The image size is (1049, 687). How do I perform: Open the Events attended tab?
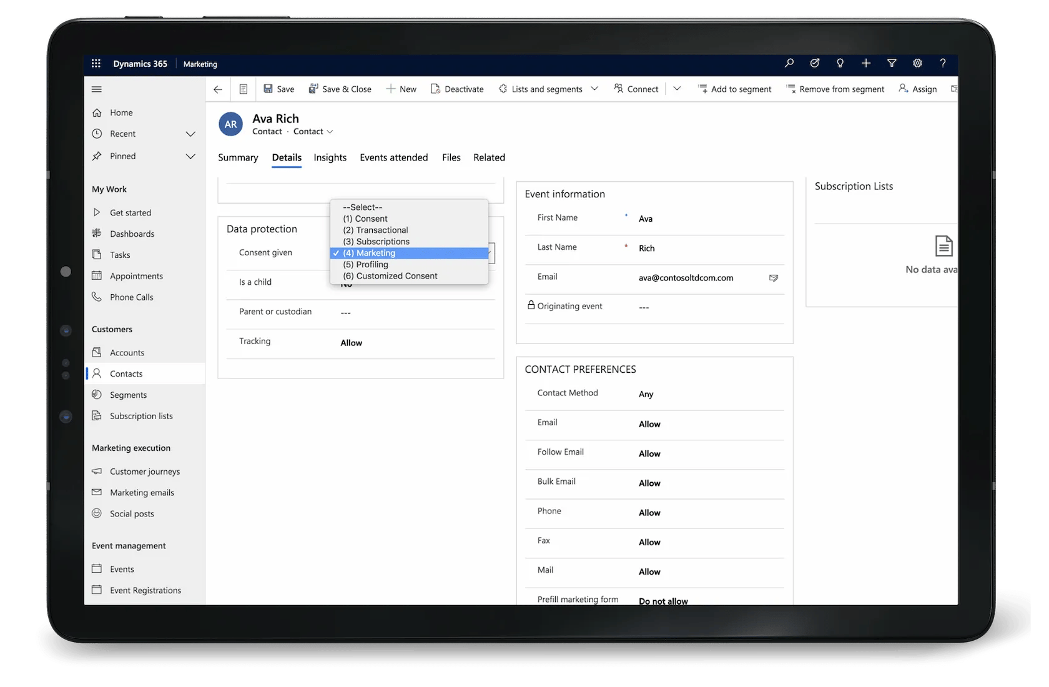click(394, 157)
